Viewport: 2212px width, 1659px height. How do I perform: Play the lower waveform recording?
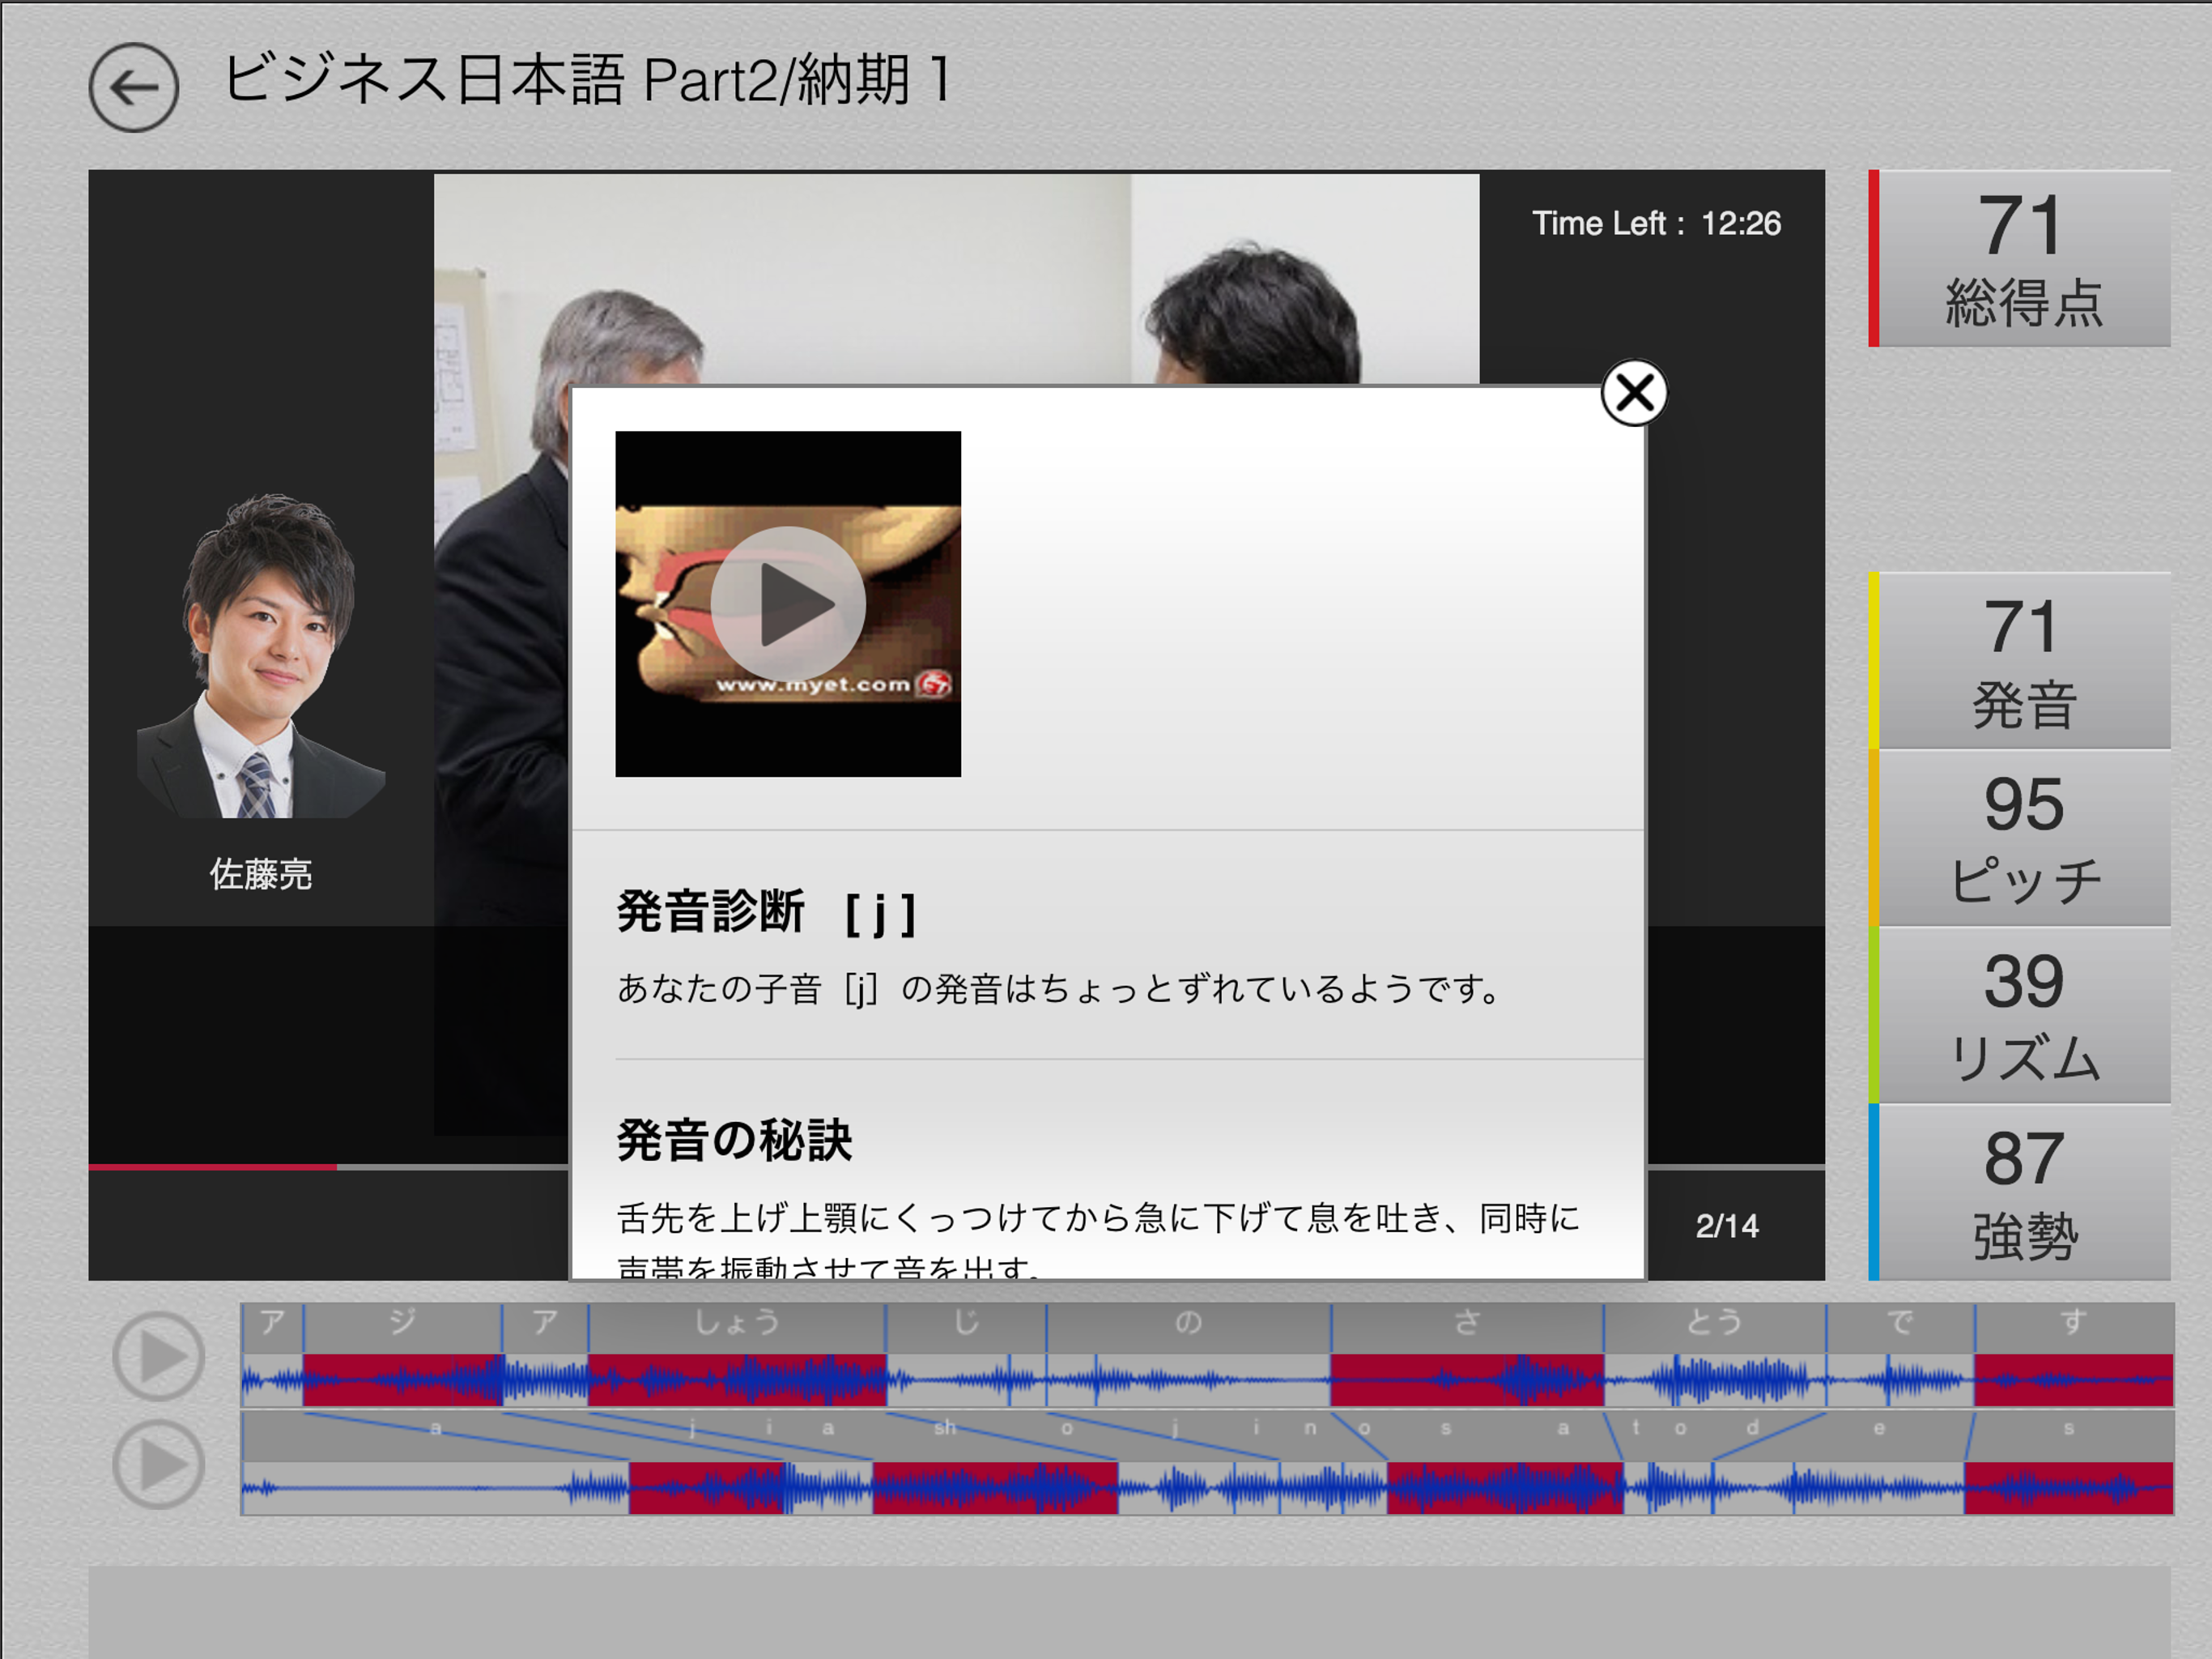tap(158, 1465)
